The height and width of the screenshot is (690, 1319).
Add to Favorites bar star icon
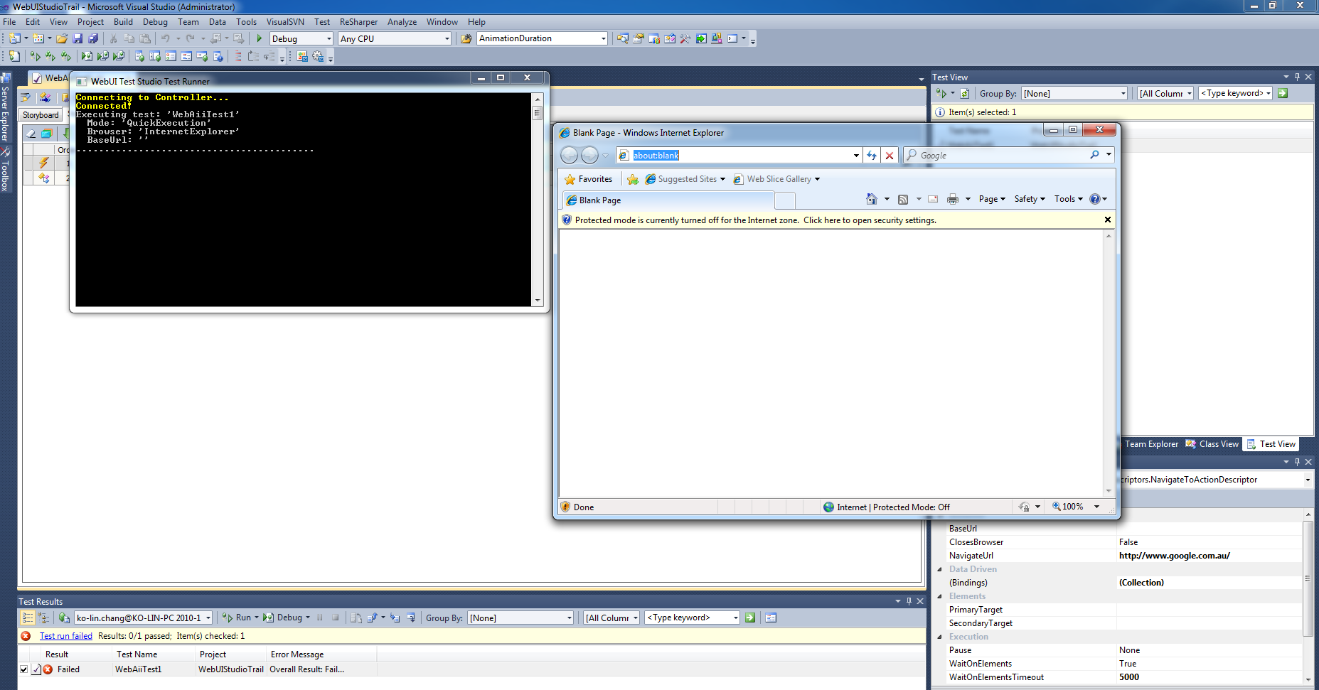(x=632, y=179)
